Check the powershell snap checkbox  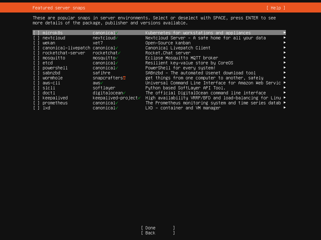pos(36,68)
